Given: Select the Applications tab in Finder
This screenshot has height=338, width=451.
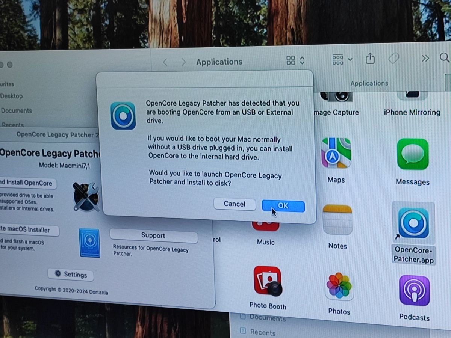Looking at the screenshot, I should pos(369,83).
